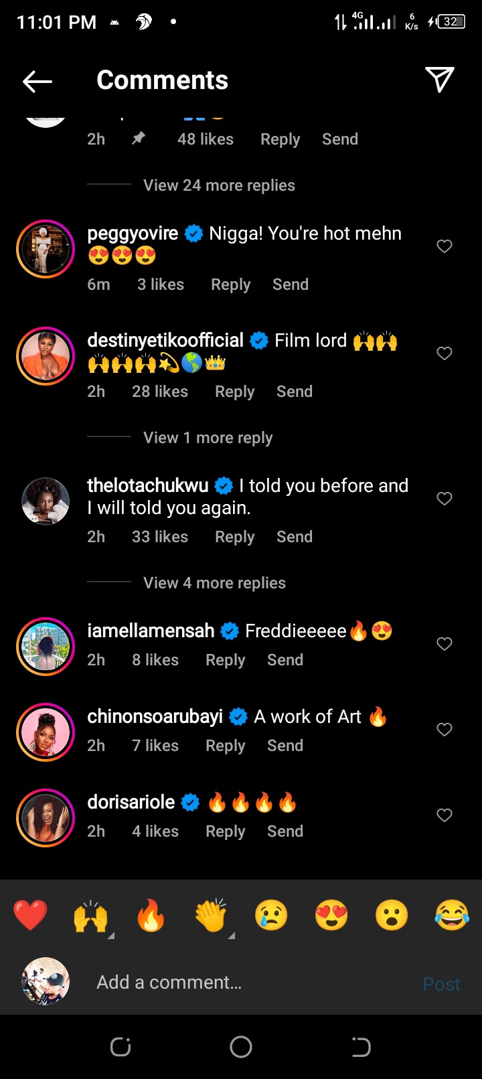Viewport: 482px width, 1079px height.
Task: Like destinyetikoofficial's Film lord comment
Action: pos(445,353)
